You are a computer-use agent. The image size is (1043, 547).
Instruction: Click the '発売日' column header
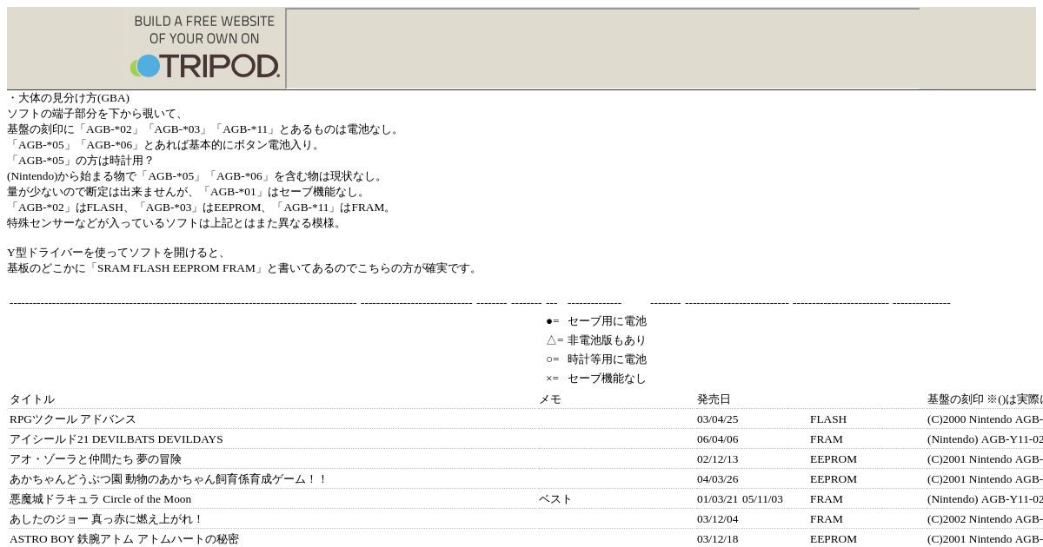pyautogui.click(x=714, y=399)
